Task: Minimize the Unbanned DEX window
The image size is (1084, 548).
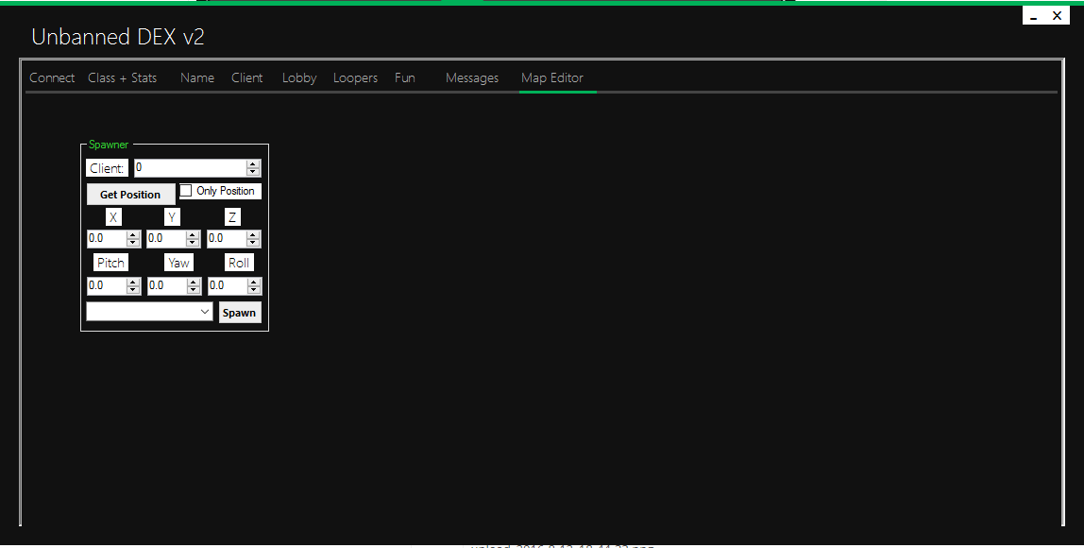Action: tap(1034, 17)
